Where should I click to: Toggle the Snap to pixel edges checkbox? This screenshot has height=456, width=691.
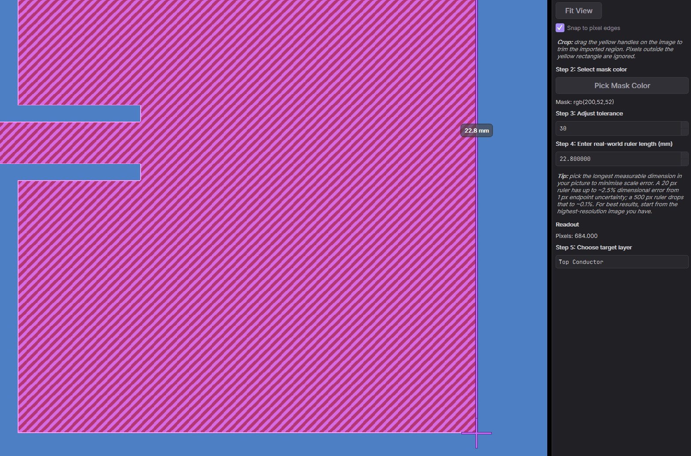coord(560,28)
